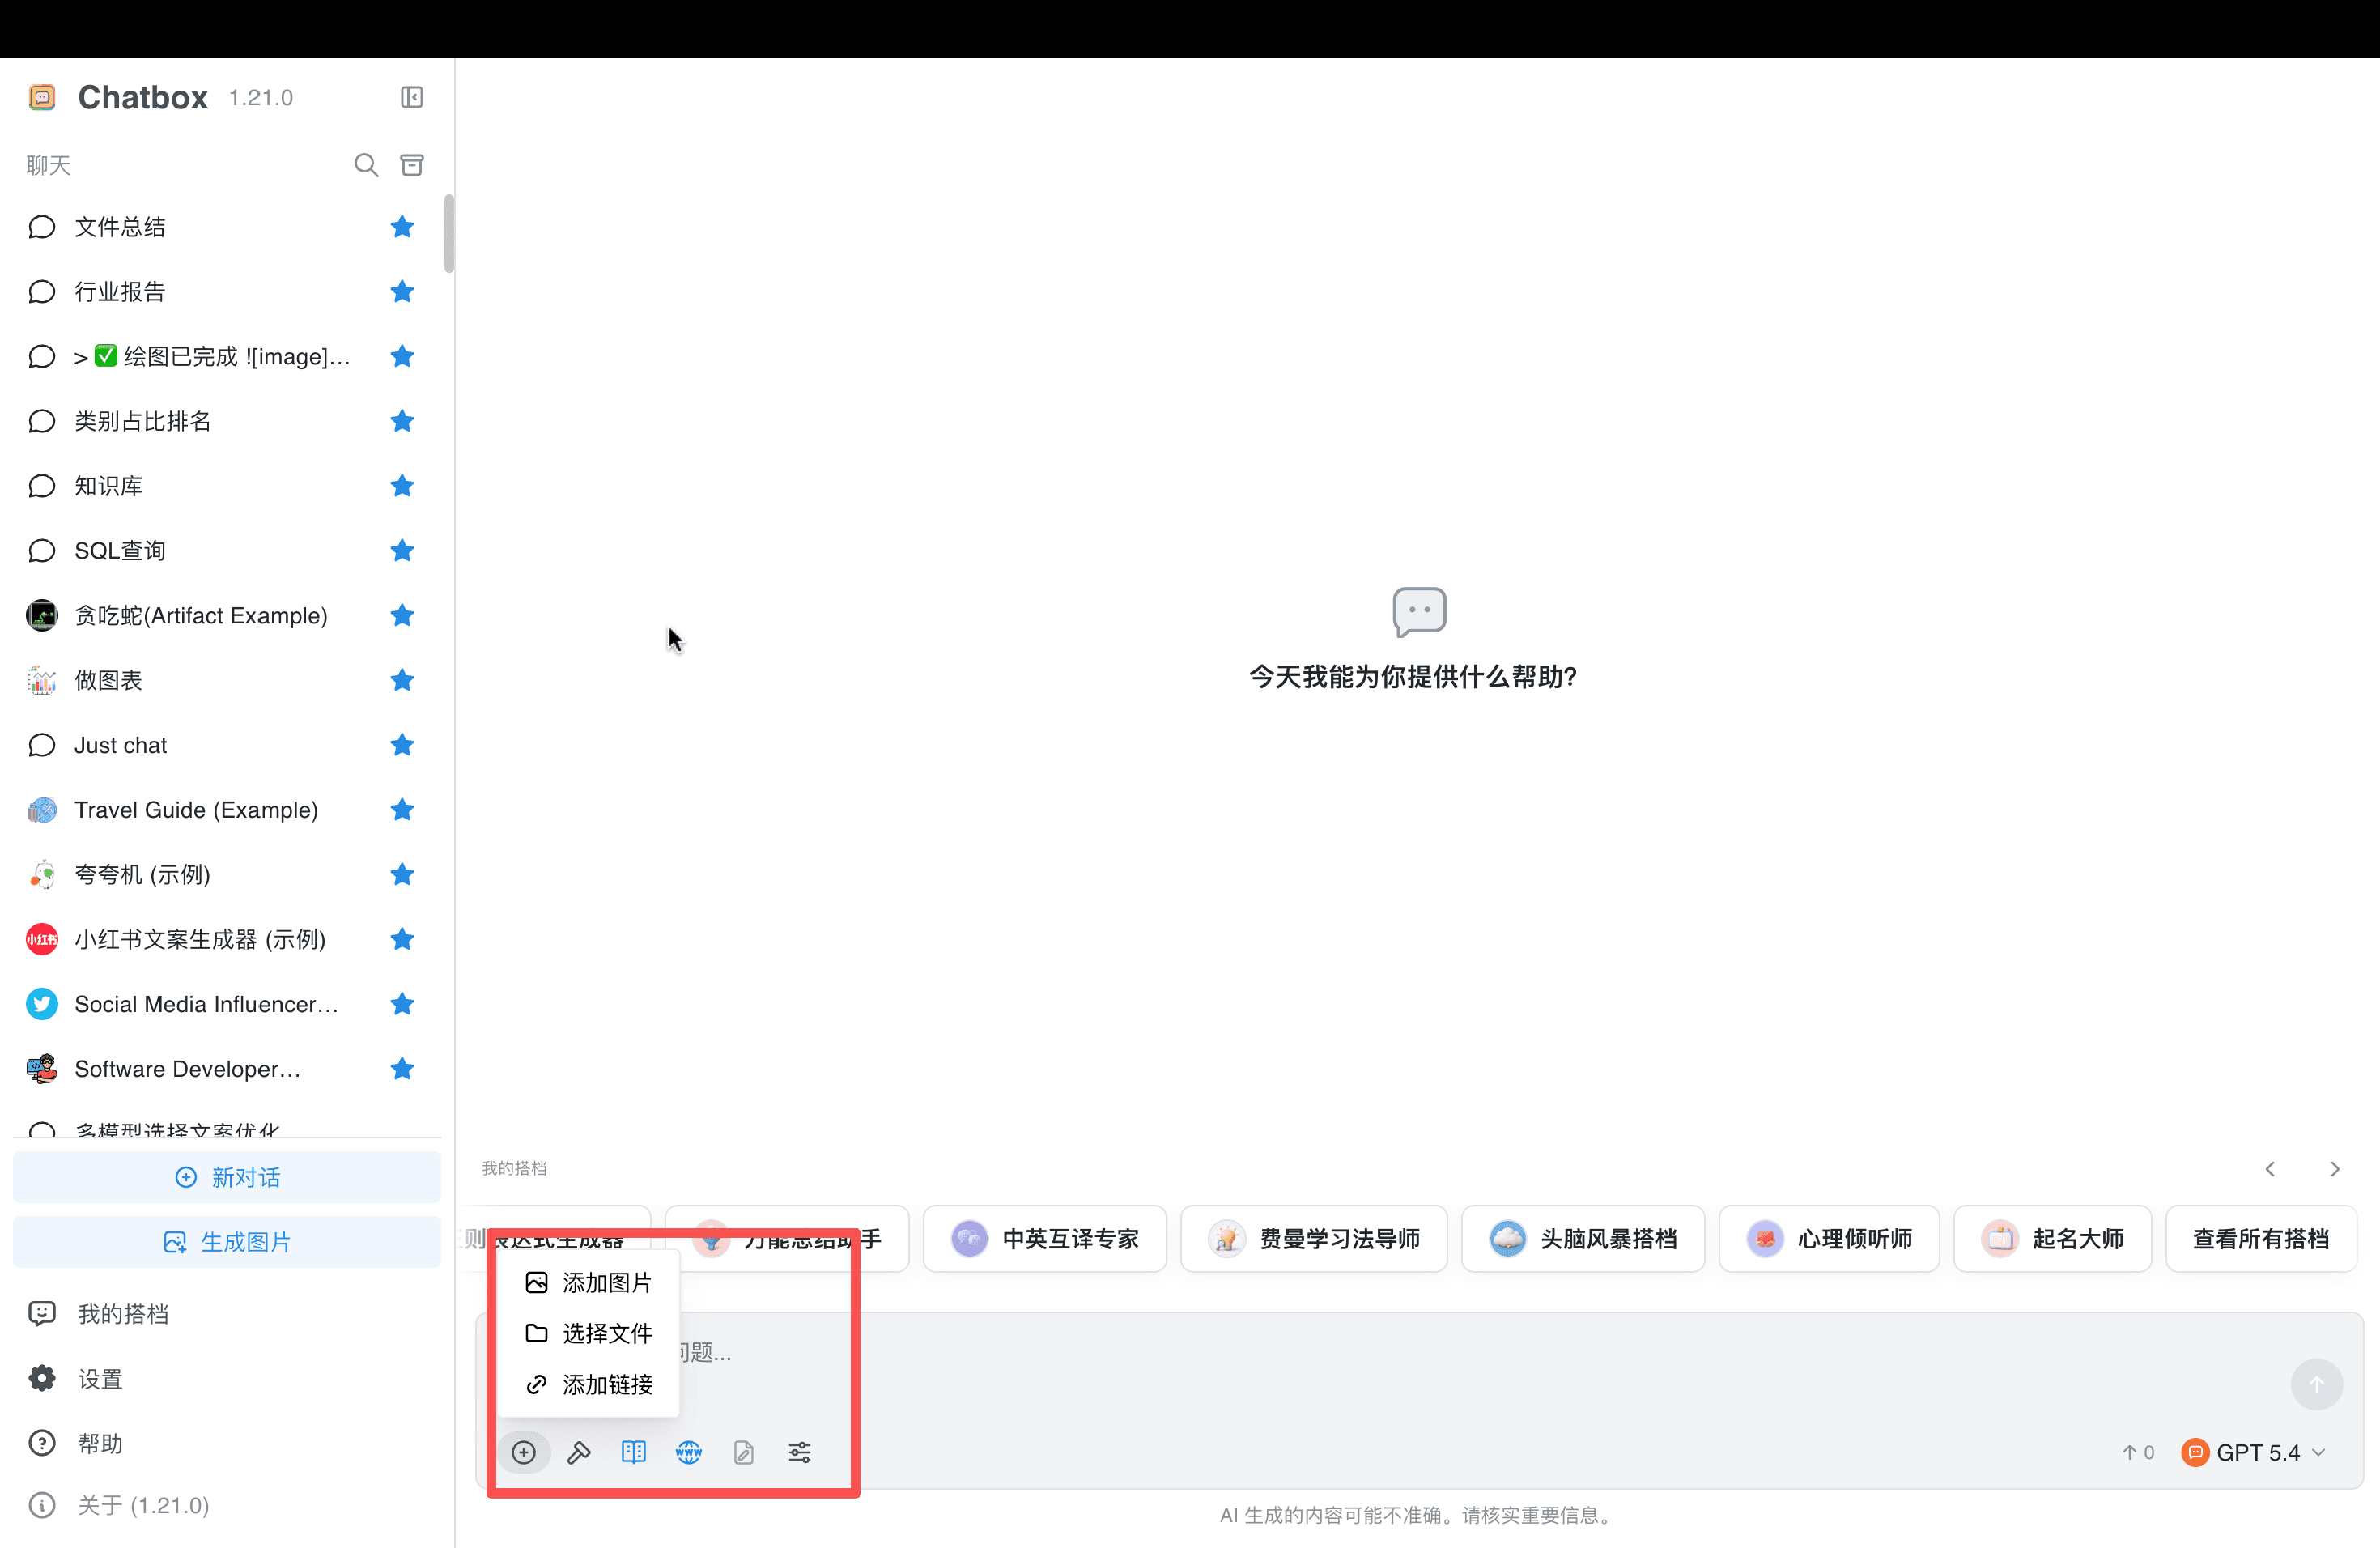The image size is (2380, 1548).
Task: Open the 行业报告 chat
Action: pos(227,292)
